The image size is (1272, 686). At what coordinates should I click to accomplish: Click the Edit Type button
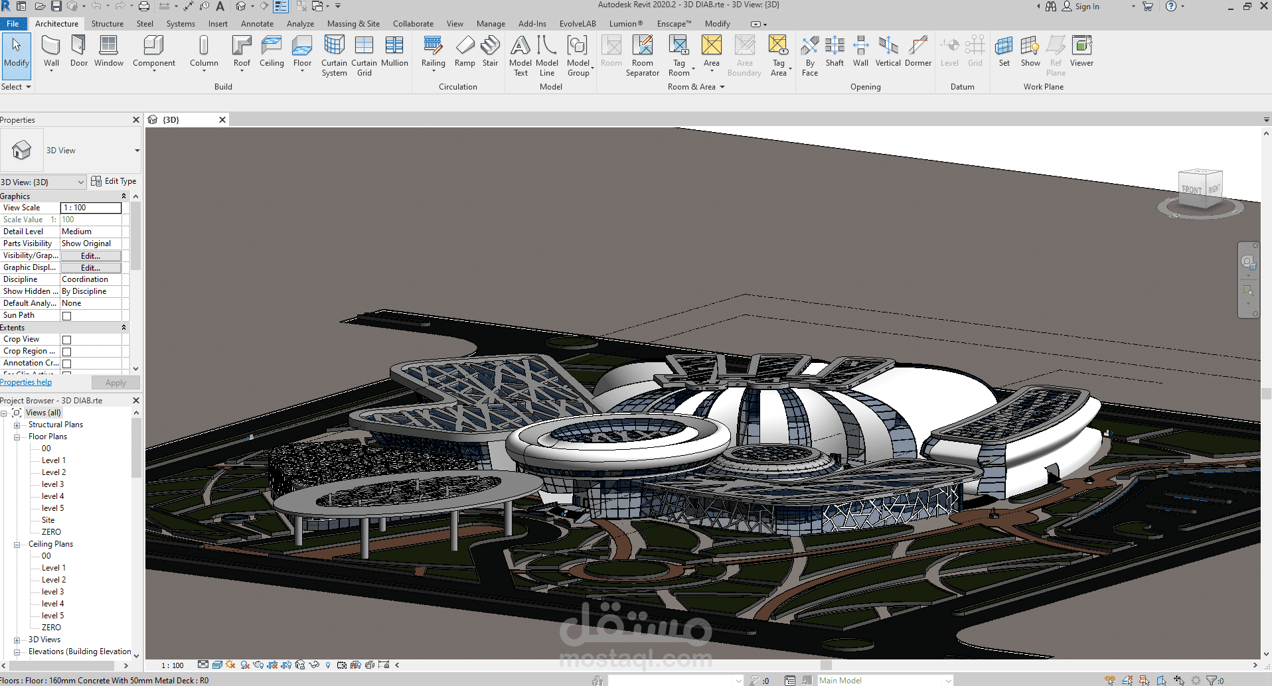[x=114, y=181]
